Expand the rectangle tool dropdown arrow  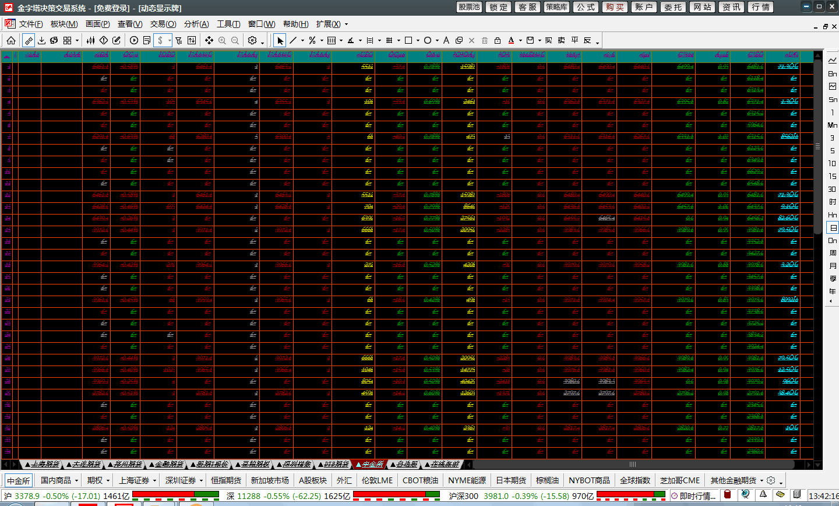pyautogui.click(x=418, y=41)
